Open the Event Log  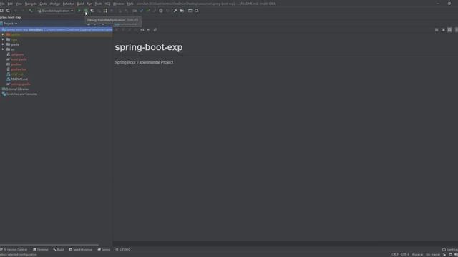(450, 250)
